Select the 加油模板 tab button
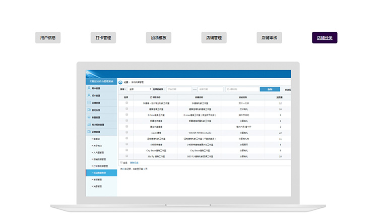This screenshot has width=378, height=223. pos(159,38)
